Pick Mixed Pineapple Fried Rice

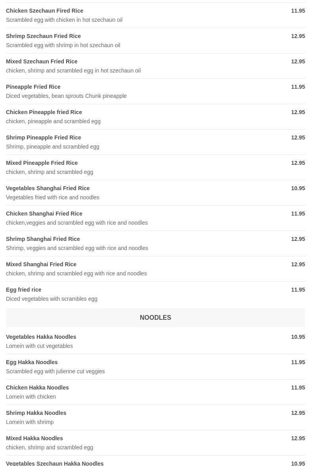[42, 163]
